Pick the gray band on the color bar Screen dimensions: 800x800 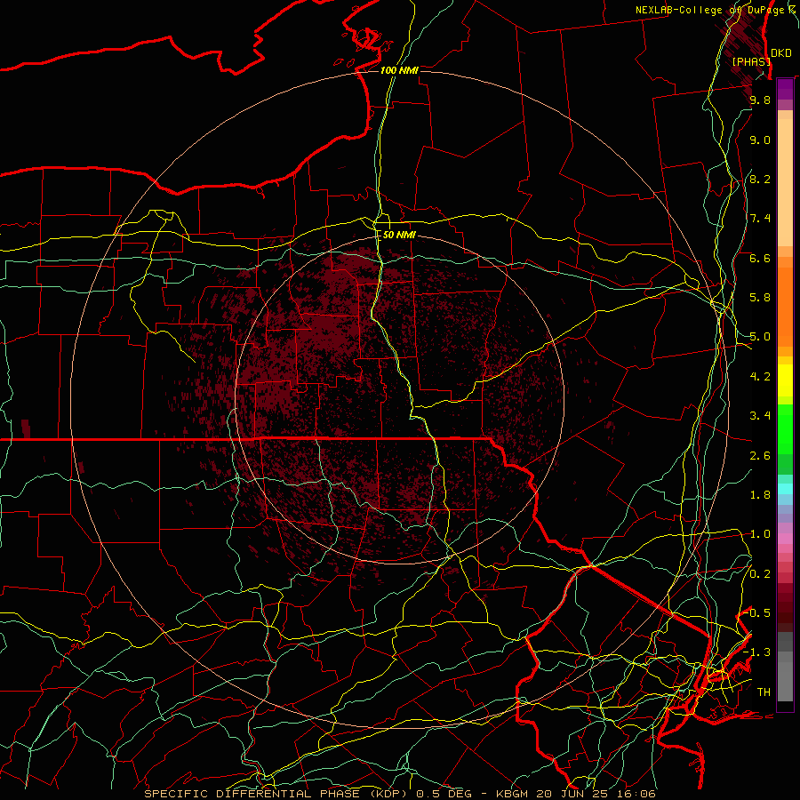(785, 676)
